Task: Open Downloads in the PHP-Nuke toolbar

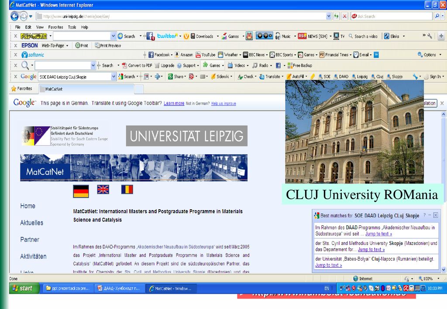Action: 202,36
